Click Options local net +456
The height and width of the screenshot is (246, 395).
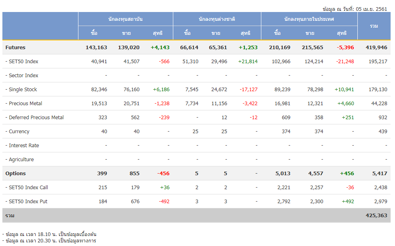(x=347, y=174)
